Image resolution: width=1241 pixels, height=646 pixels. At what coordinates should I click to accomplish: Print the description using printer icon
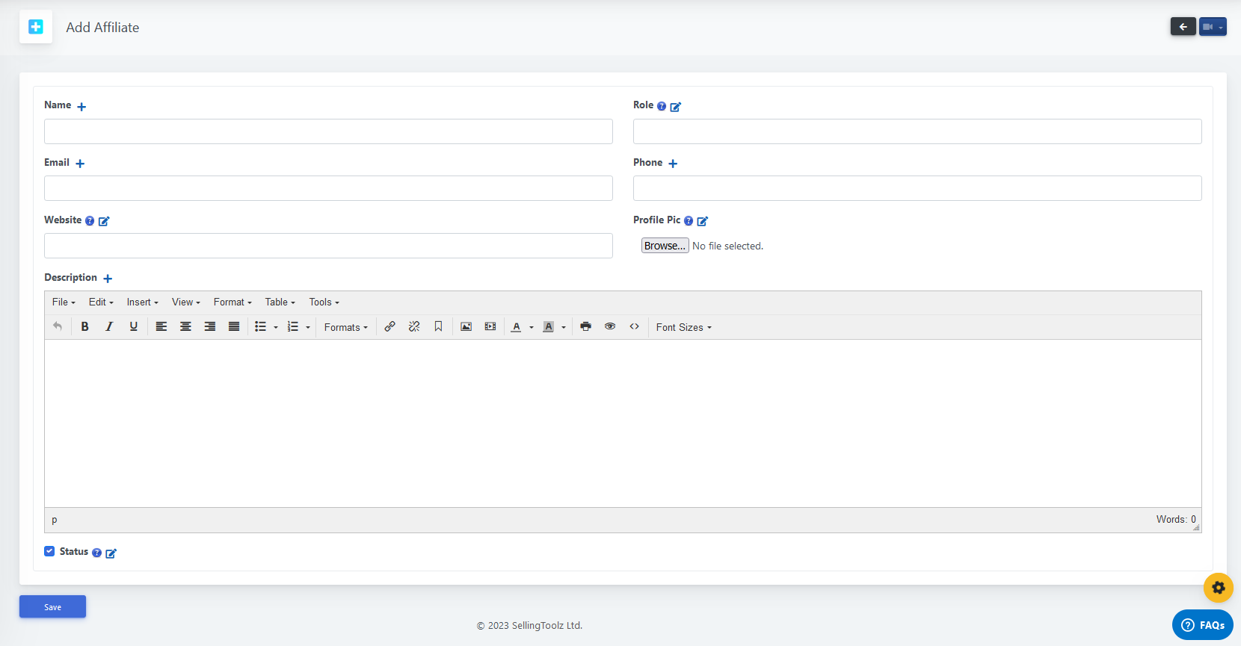click(585, 327)
